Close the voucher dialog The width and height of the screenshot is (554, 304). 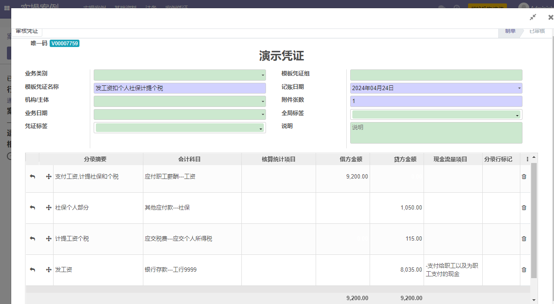pyautogui.click(x=551, y=17)
